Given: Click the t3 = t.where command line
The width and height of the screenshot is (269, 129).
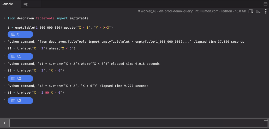Looking at the screenshot, I should point(36,93).
